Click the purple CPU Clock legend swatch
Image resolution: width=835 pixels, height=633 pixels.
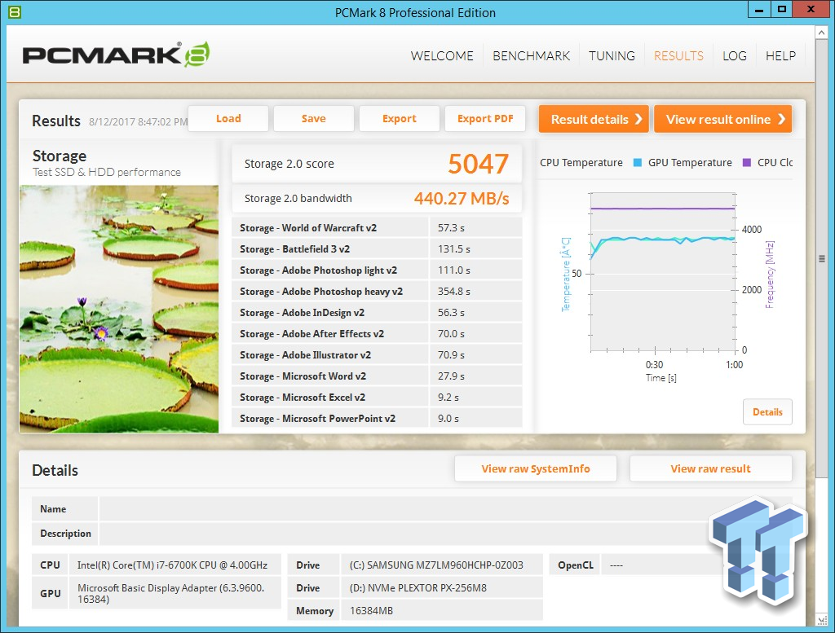click(746, 163)
